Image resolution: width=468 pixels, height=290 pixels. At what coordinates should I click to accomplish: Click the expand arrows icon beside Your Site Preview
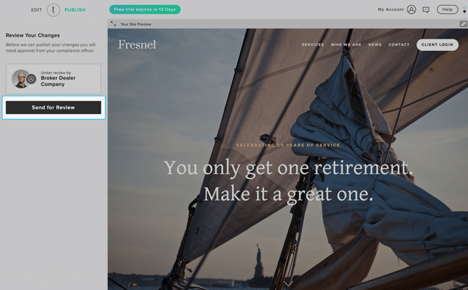pyautogui.click(x=113, y=24)
